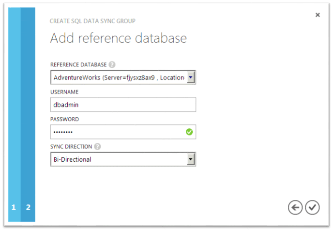The image size is (333, 231).
Task: Click the help icon next to Sync Direction
Action: (97, 147)
